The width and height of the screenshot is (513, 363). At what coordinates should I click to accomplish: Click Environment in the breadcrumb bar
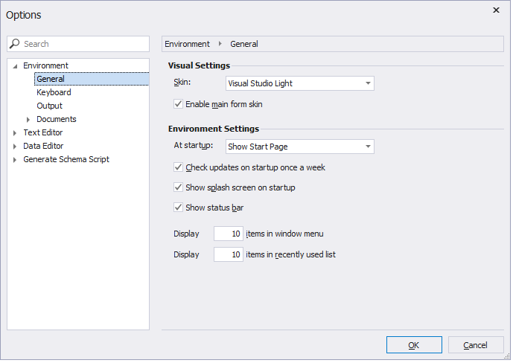188,44
